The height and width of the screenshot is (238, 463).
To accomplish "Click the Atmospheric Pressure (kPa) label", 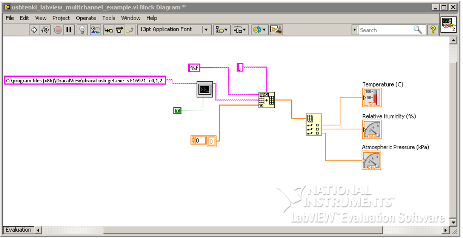I will tap(395, 147).
